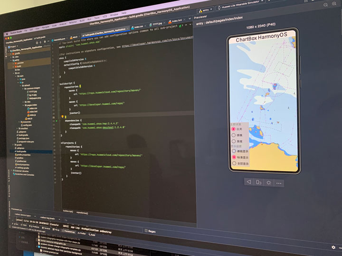Open the Huawei Lite Wearable Simulator dropdown
This screenshot has width=342, height=256.
click(240, 5)
